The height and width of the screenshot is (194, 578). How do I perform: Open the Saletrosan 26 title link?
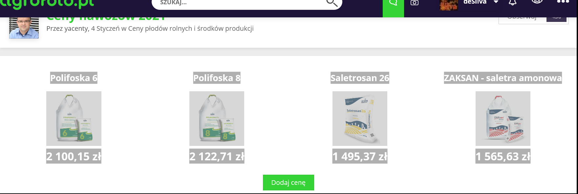360,78
